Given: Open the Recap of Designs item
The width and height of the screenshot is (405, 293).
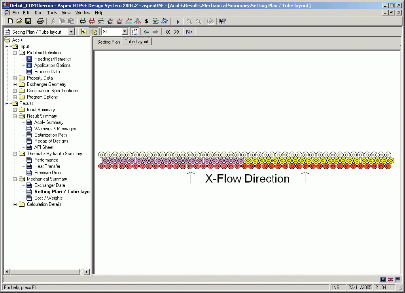Looking at the screenshot, I should coord(51,141).
